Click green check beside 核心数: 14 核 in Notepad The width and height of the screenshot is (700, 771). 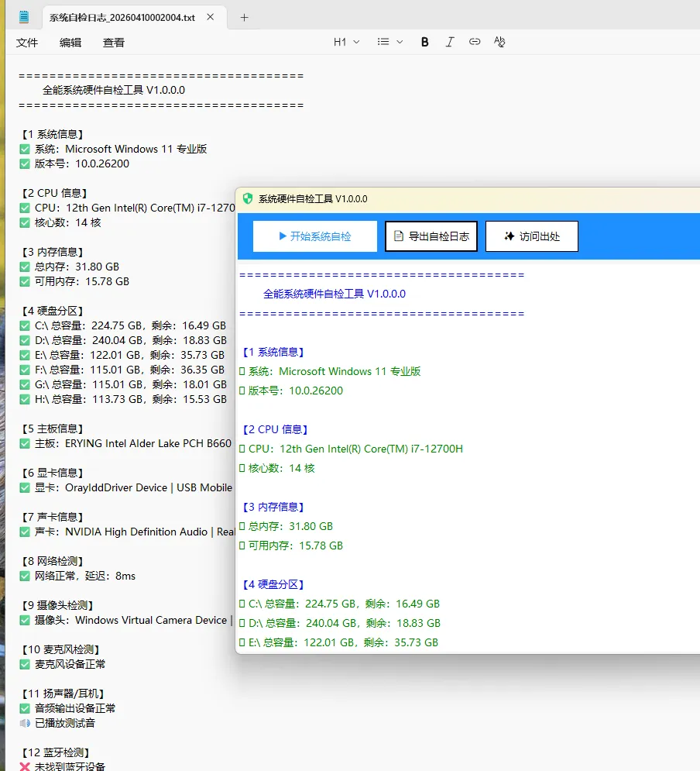(25, 223)
